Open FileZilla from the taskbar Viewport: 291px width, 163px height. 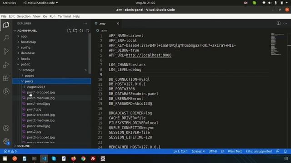tap(93, 158)
